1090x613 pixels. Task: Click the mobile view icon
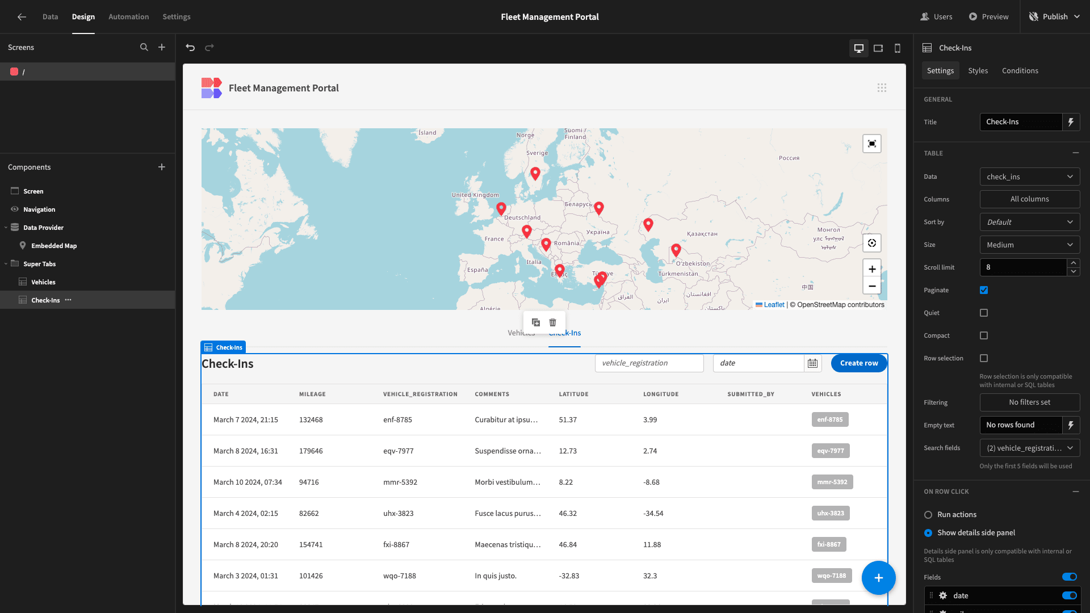897,48
